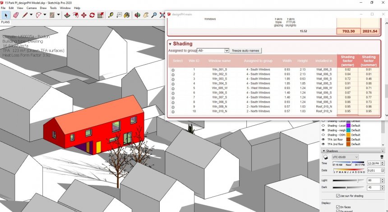Click the Date months slider
The height and width of the screenshot is (212, 388).
coord(349,170)
